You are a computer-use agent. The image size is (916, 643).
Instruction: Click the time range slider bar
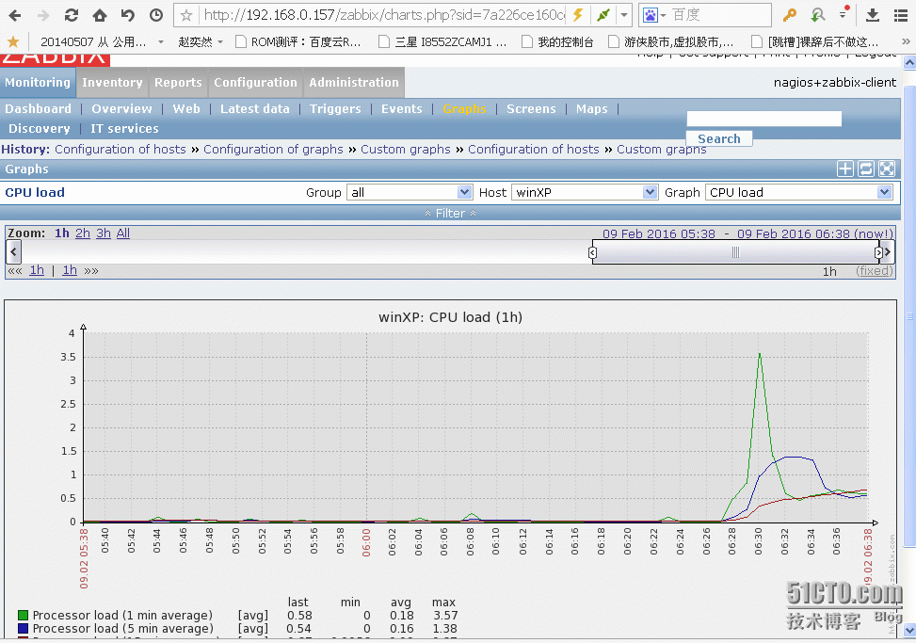(735, 252)
